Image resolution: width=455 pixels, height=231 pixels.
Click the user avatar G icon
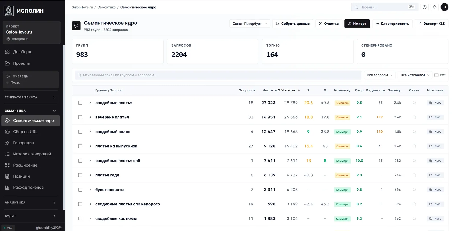[x=444, y=7]
